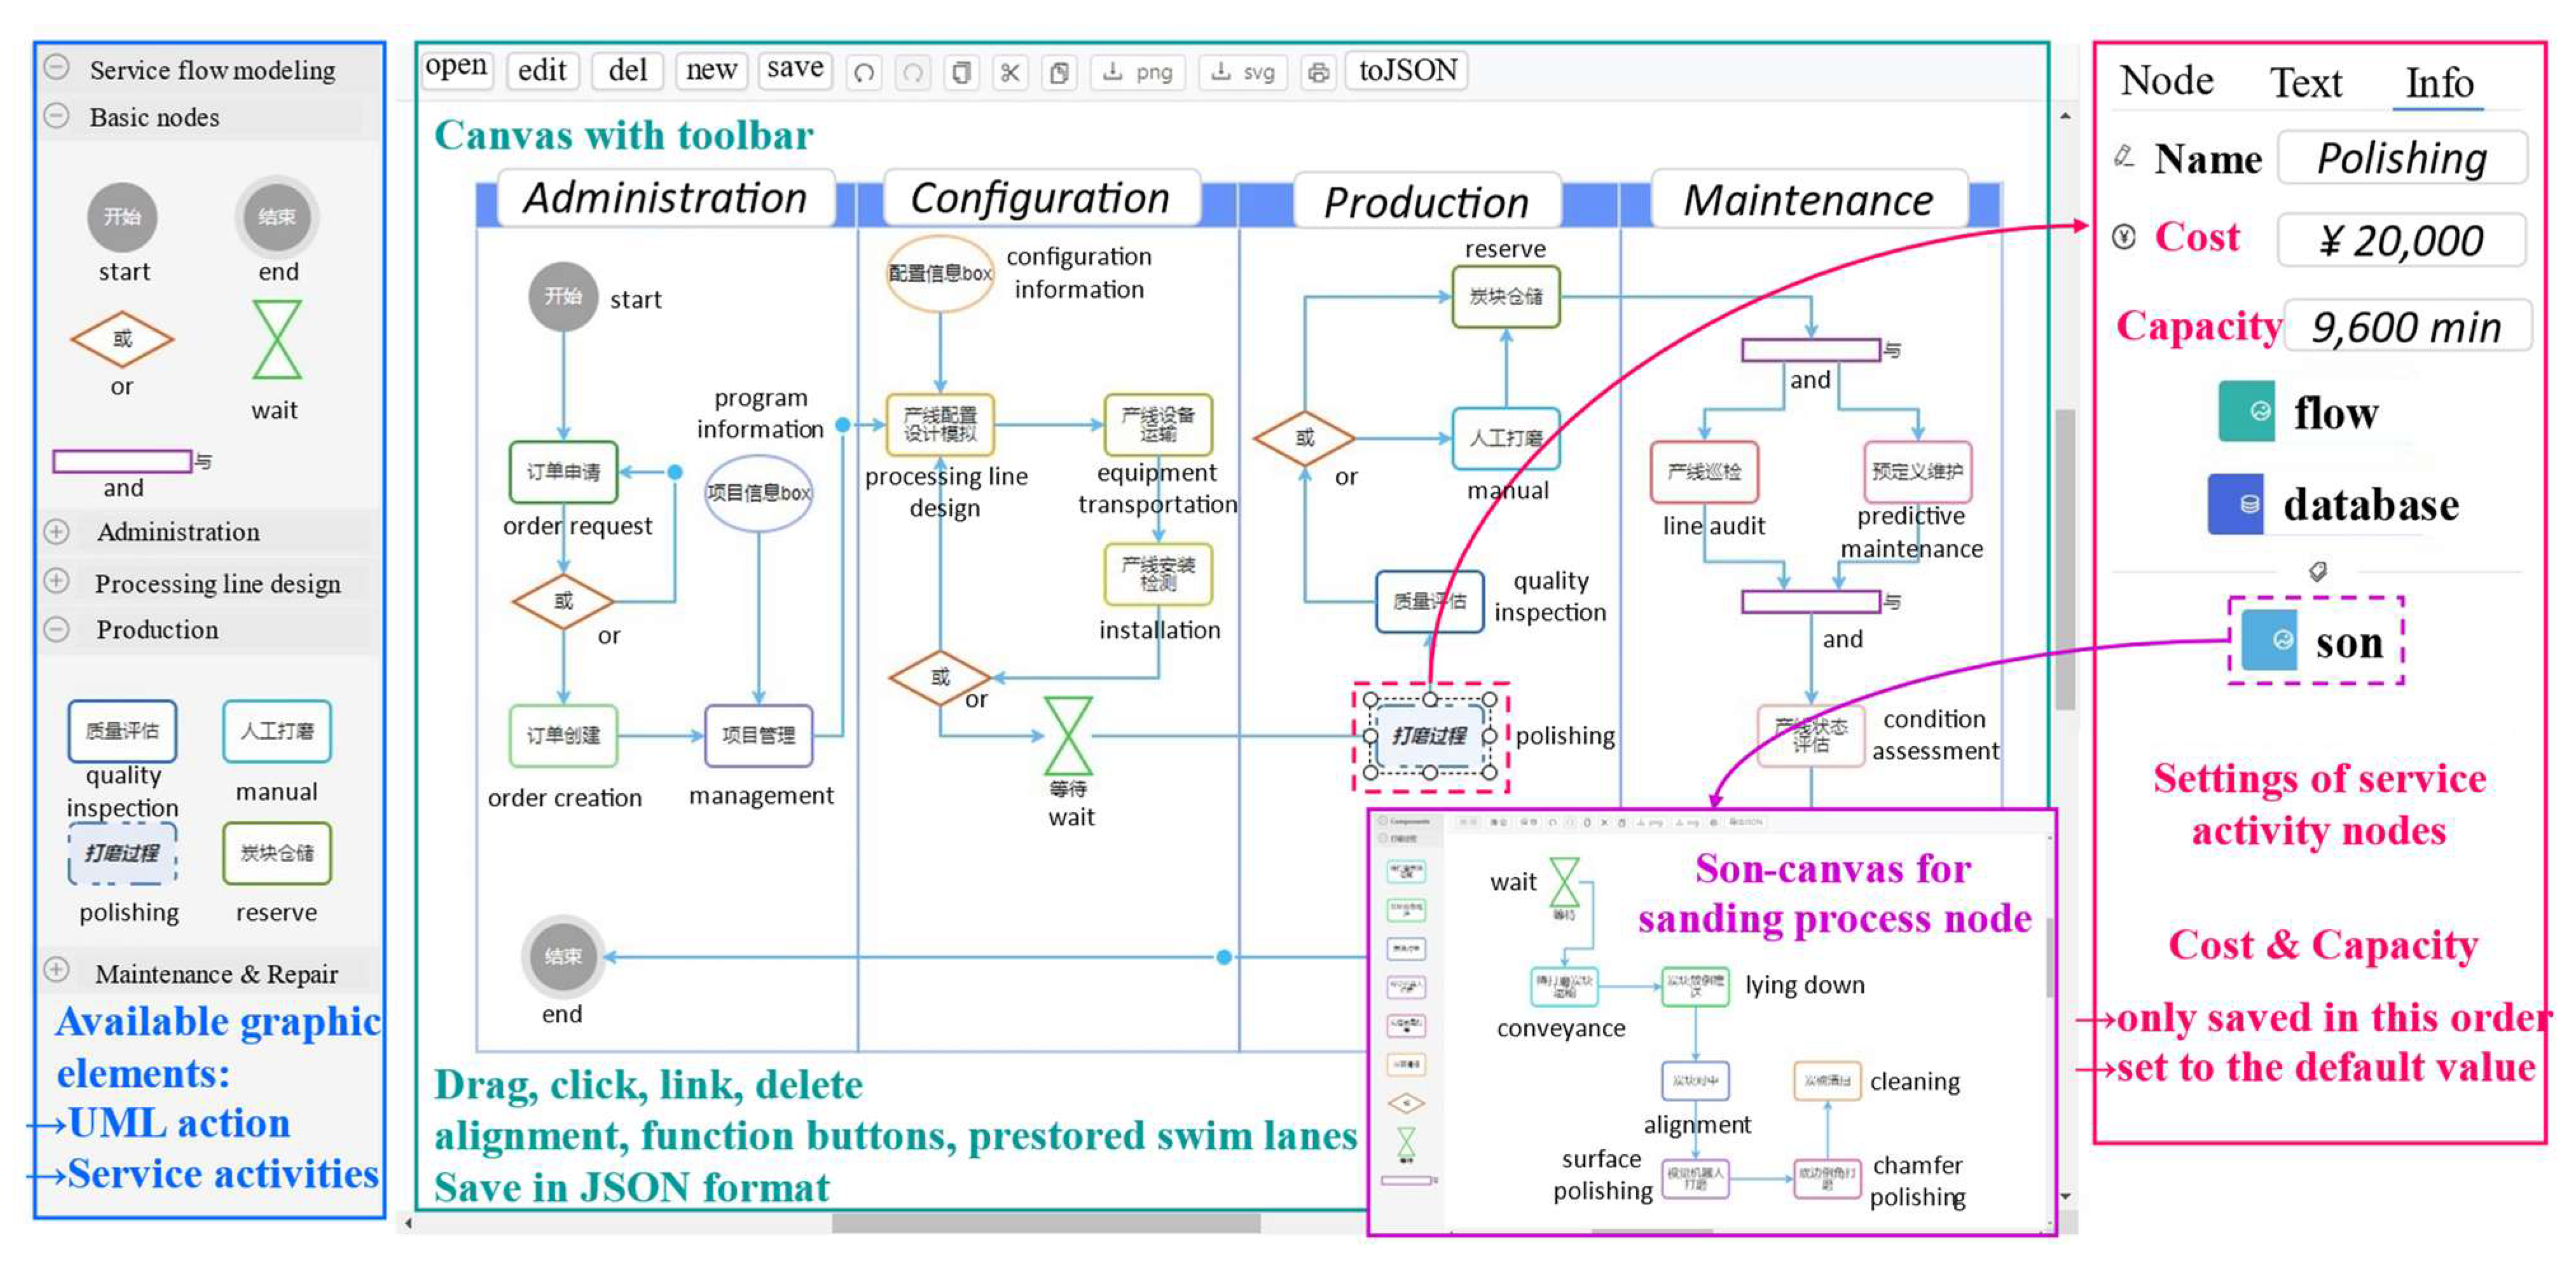The width and height of the screenshot is (2576, 1268).
Task: Export diagram as svg
Action: tap(1243, 73)
